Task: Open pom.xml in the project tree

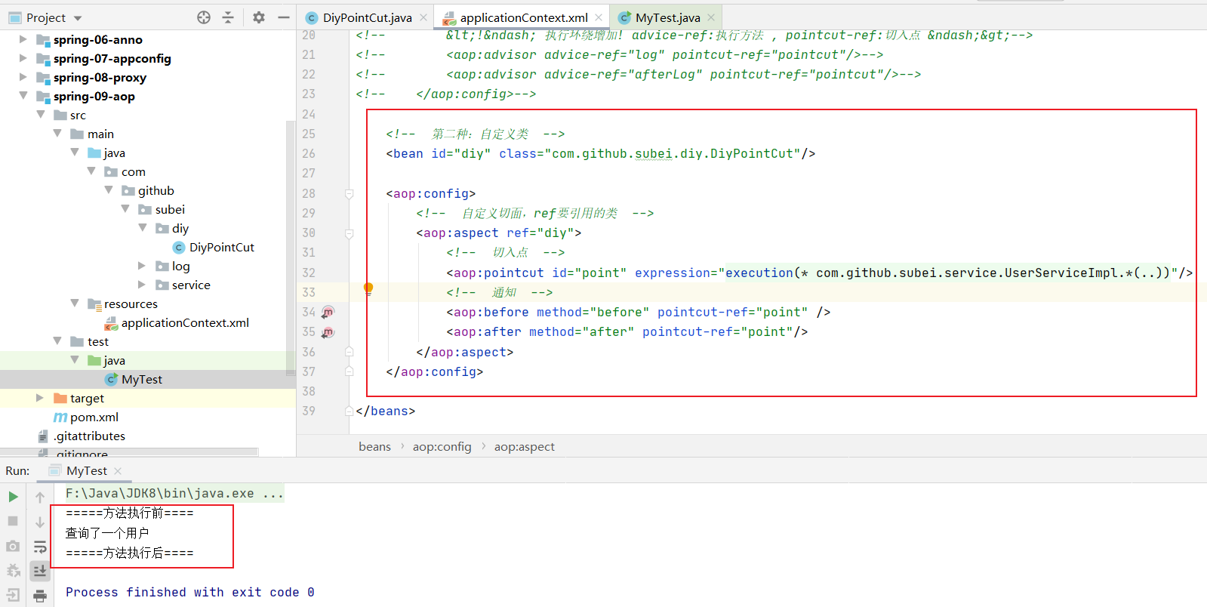Action: (94, 417)
